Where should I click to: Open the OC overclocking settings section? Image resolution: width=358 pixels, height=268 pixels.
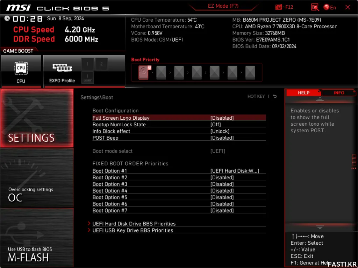pos(37,178)
